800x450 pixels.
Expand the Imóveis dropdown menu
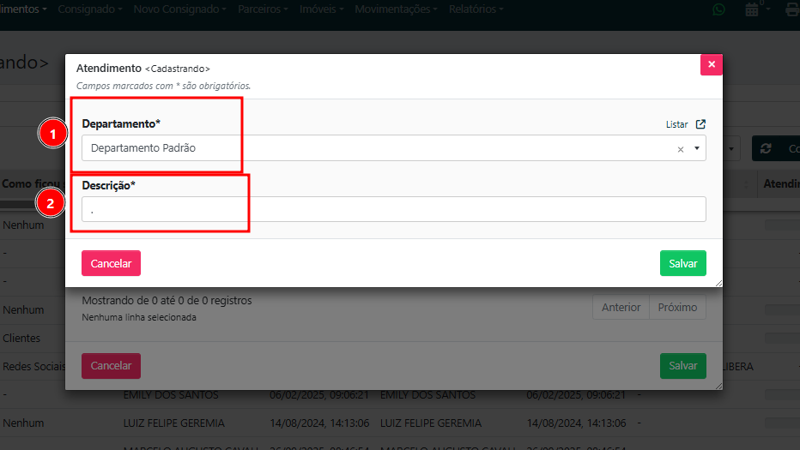coord(321,9)
